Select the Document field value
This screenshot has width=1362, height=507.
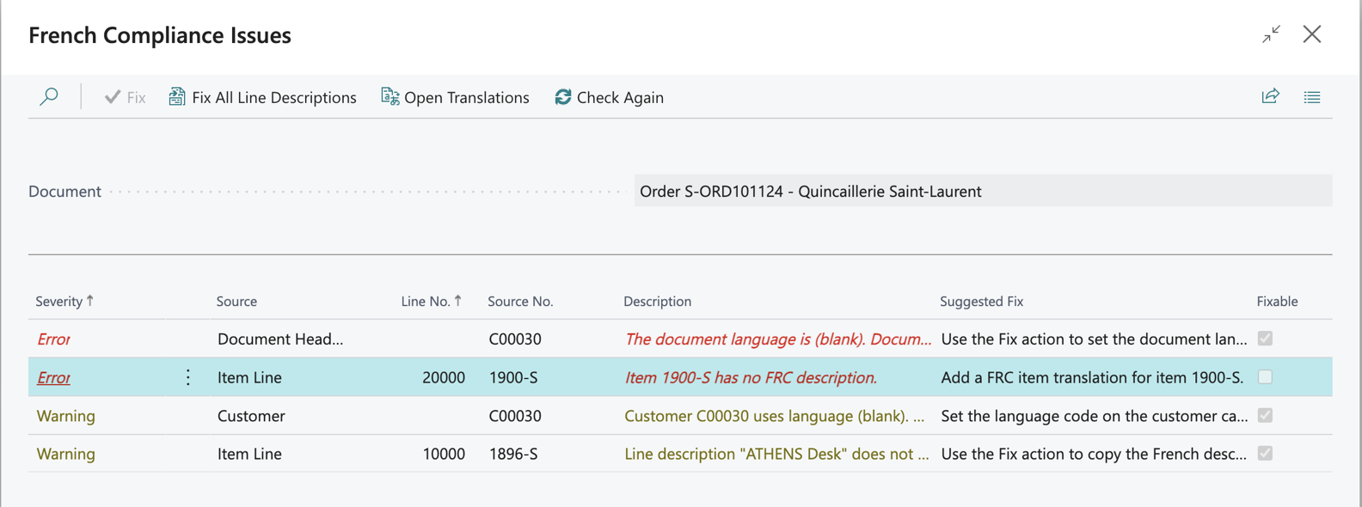point(983,191)
